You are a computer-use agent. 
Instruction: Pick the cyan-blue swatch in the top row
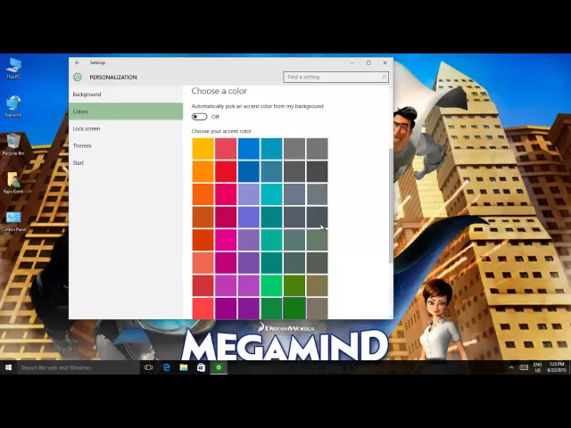coord(271,149)
